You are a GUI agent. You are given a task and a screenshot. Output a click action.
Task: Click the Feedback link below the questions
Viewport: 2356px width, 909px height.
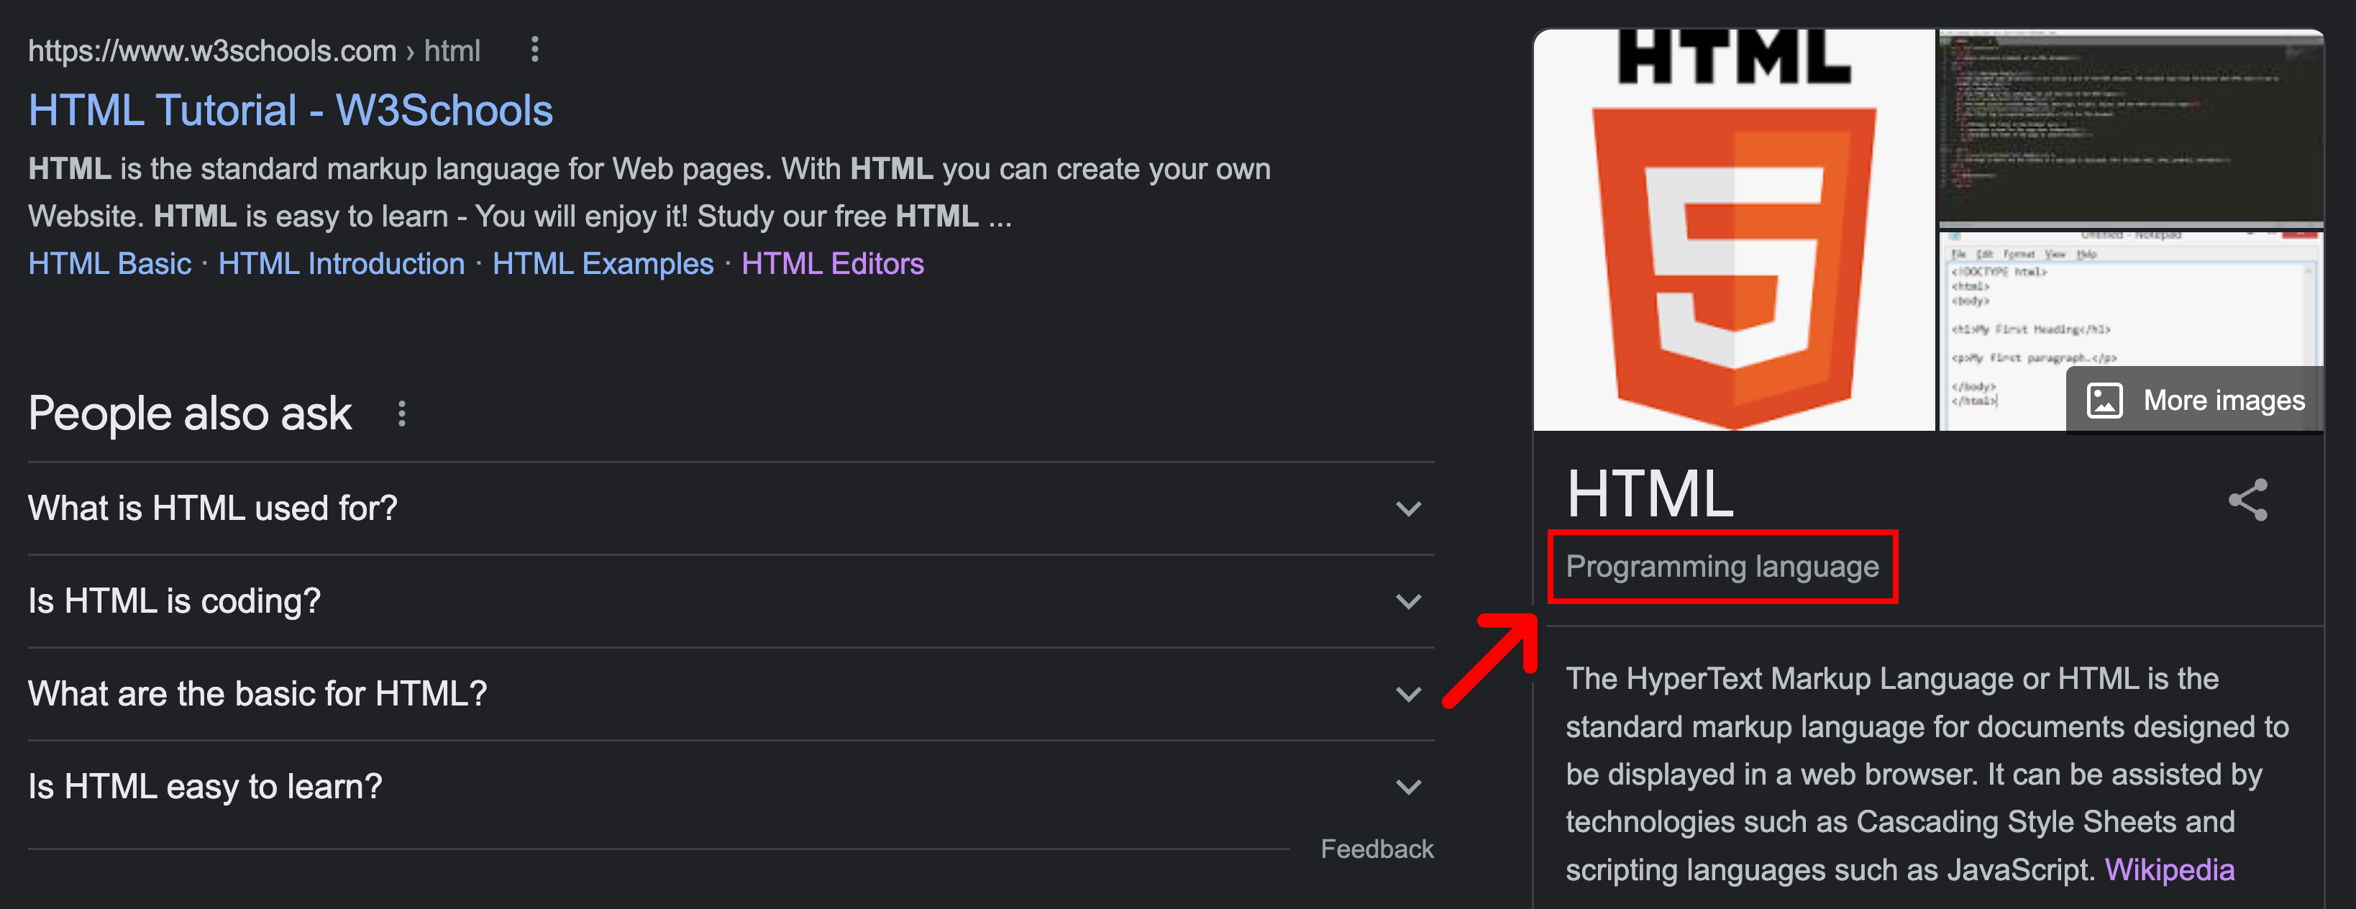(1376, 849)
